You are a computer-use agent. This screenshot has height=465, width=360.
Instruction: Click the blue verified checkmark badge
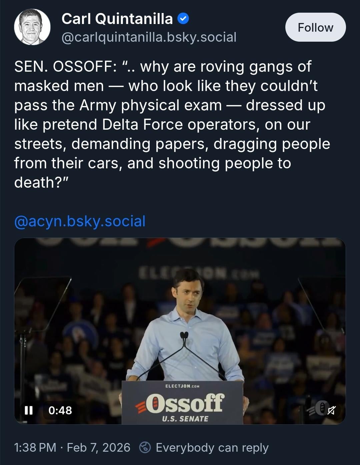tap(183, 19)
